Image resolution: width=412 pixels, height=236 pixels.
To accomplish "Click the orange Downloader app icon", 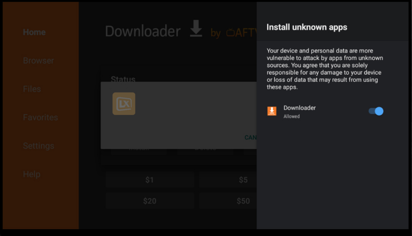I will (272, 111).
